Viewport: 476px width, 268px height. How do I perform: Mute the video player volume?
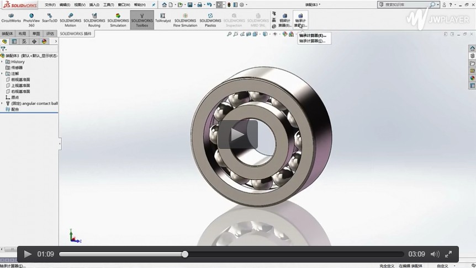pos(435,254)
